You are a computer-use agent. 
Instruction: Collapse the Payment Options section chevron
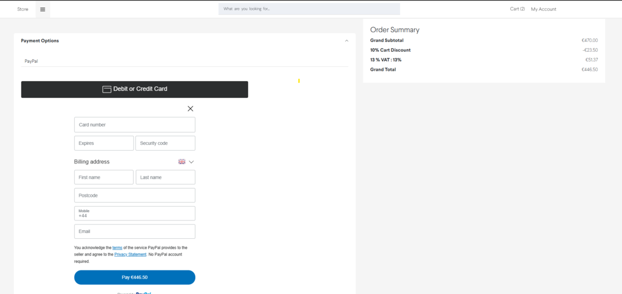347,41
